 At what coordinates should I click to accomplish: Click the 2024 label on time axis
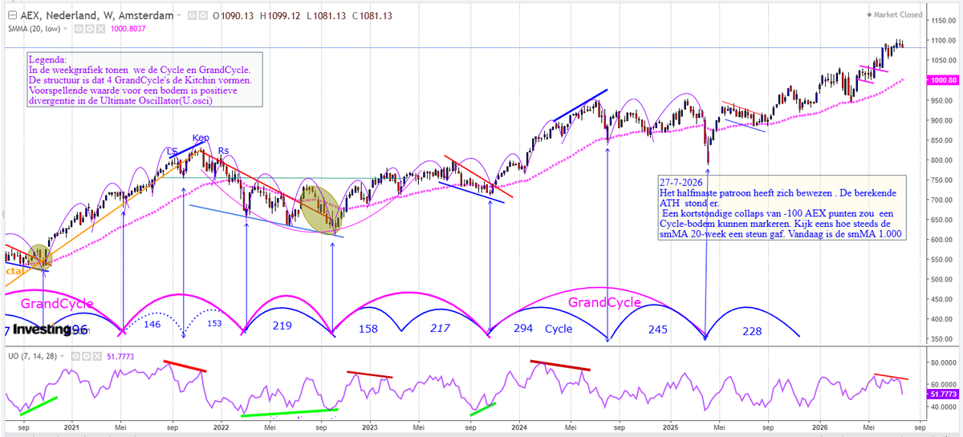[x=518, y=429]
